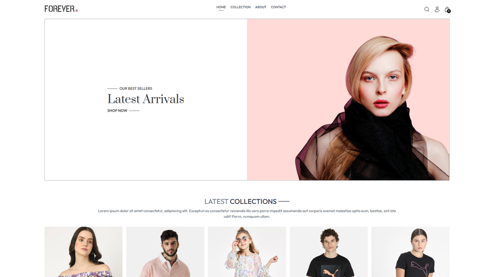The height and width of the screenshot is (277, 494).
Task: Open the CONTACT nav page
Action: pos(278,7)
